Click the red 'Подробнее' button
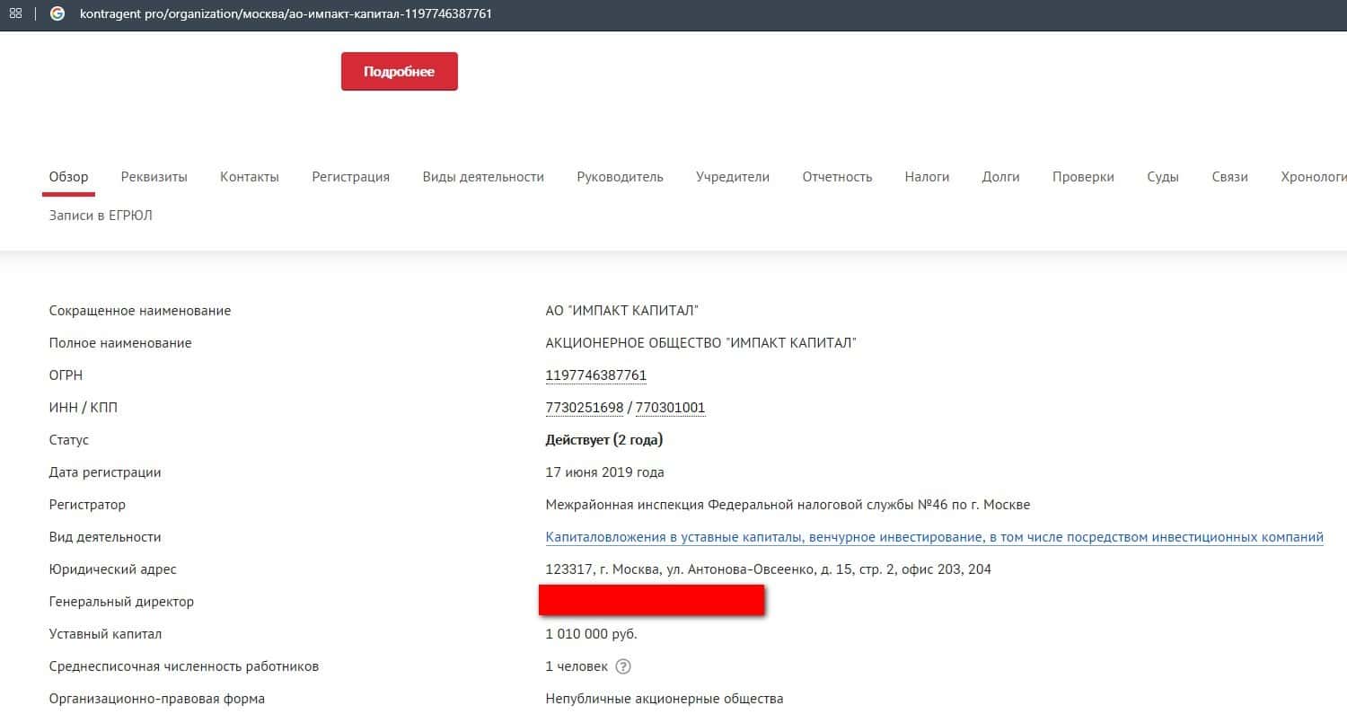 point(400,72)
